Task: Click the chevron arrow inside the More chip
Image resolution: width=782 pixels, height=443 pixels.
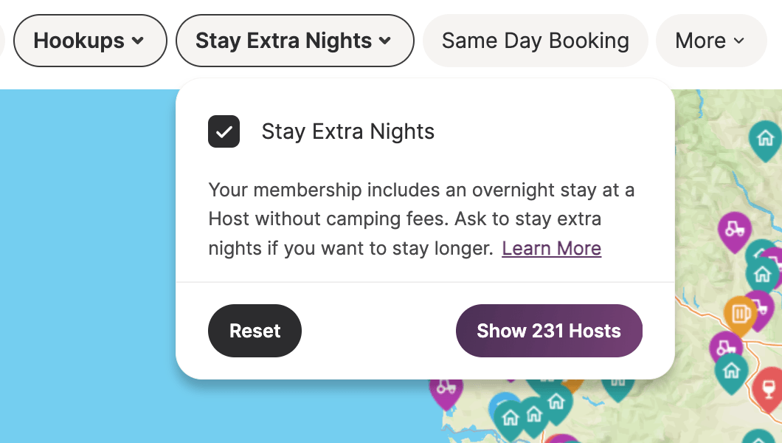Action: [x=739, y=41]
